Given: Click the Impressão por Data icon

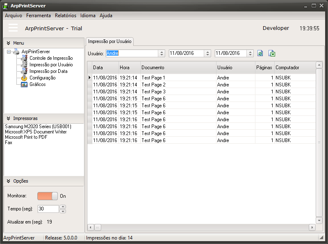Looking at the screenshot, I should [24, 71].
